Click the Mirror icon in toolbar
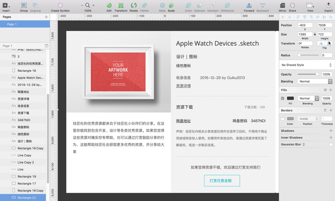The image size is (335, 201). [x=282, y=6]
